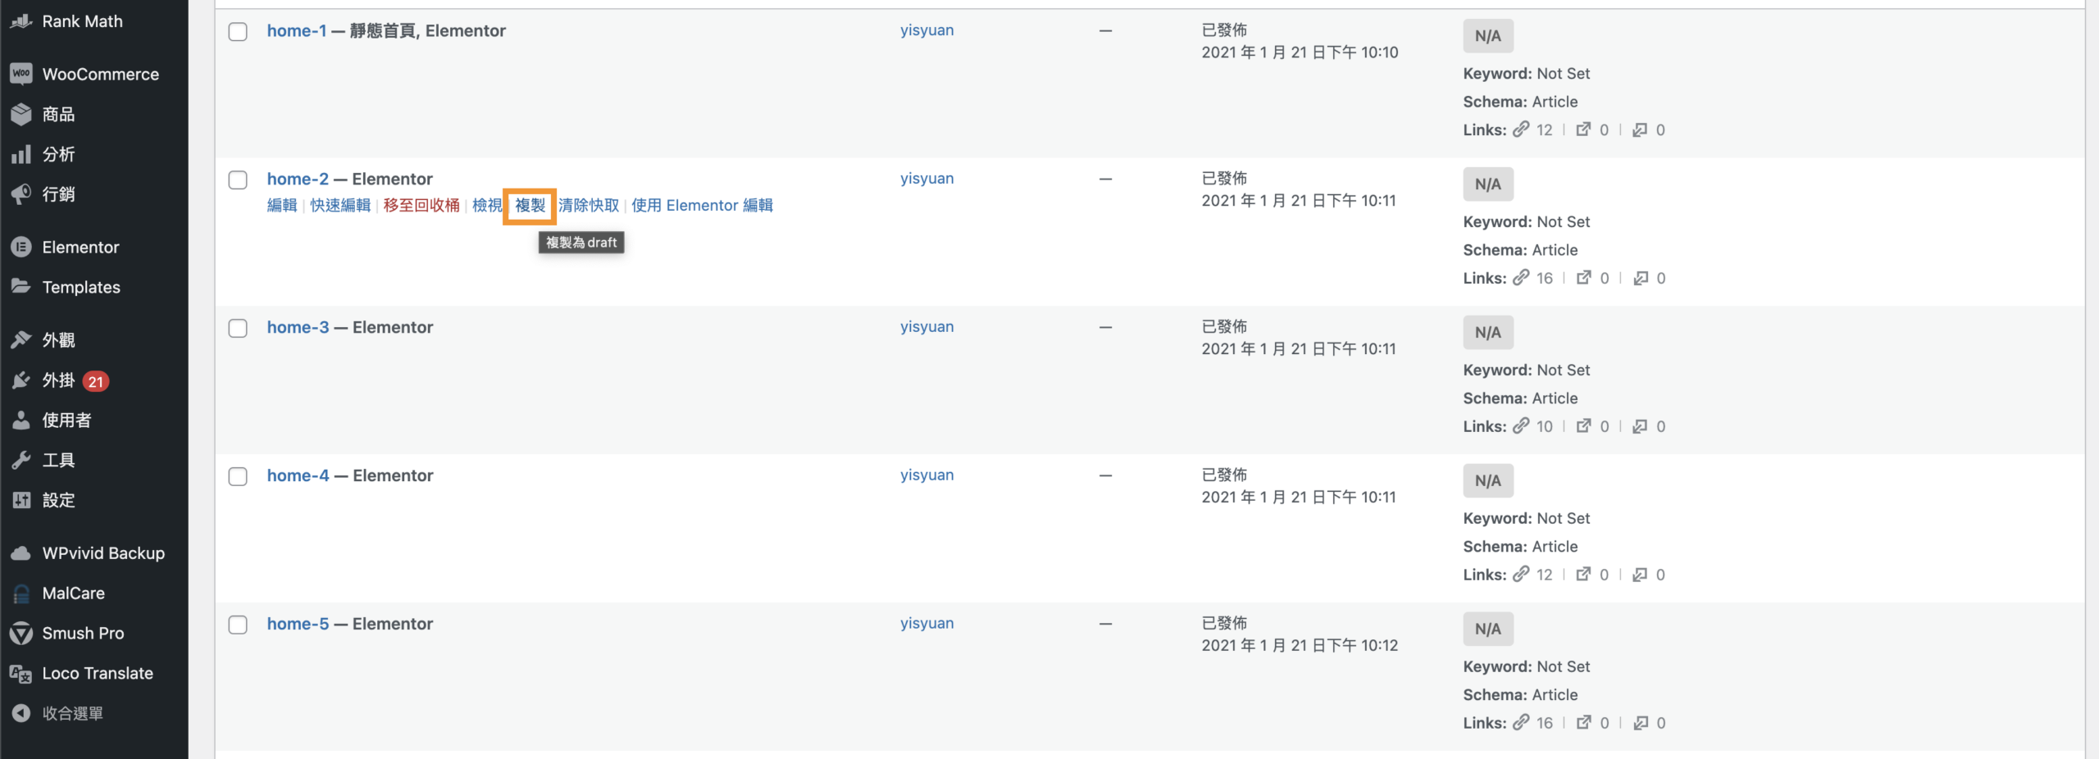Click the WPvivid Backup cloud icon

point(21,553)
